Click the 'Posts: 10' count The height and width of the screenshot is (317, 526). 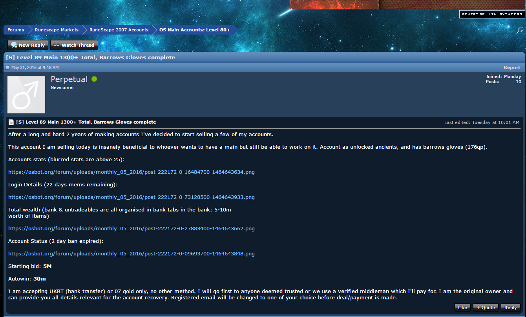[503, 82]
